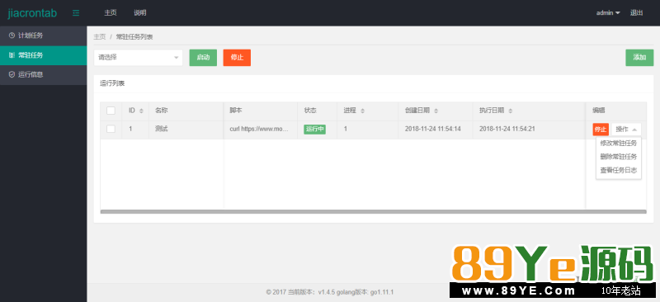This screenshot has width=660, height=302.
Task: Click the green 启动 button
Action: pos(203,58)
